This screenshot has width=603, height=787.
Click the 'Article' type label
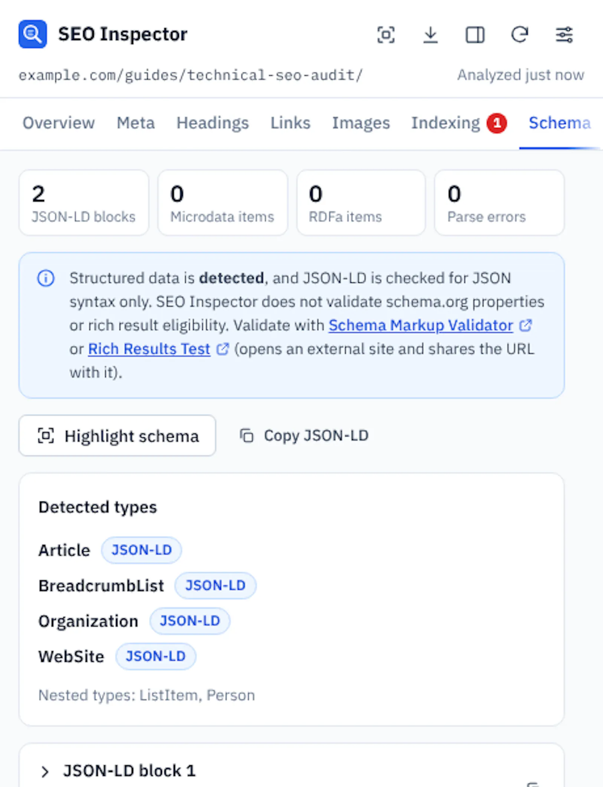[64, 550]
